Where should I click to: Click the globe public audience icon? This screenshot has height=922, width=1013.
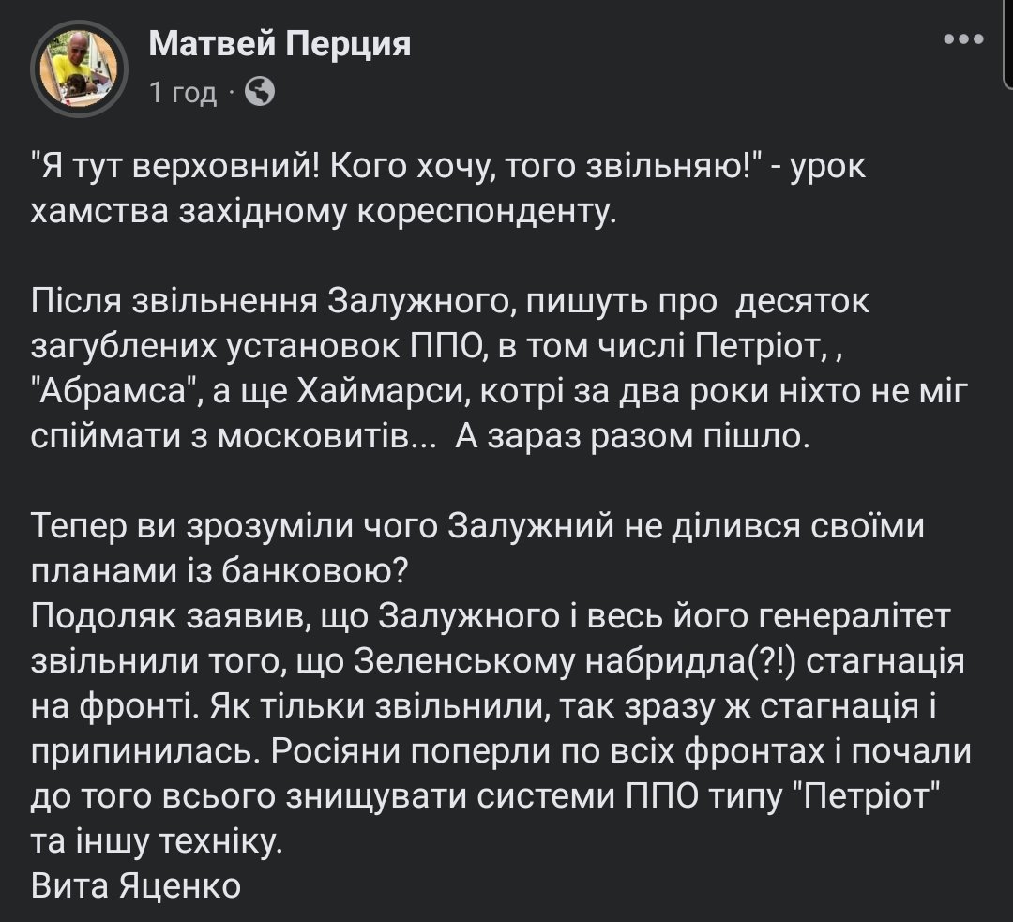(259, 92)
